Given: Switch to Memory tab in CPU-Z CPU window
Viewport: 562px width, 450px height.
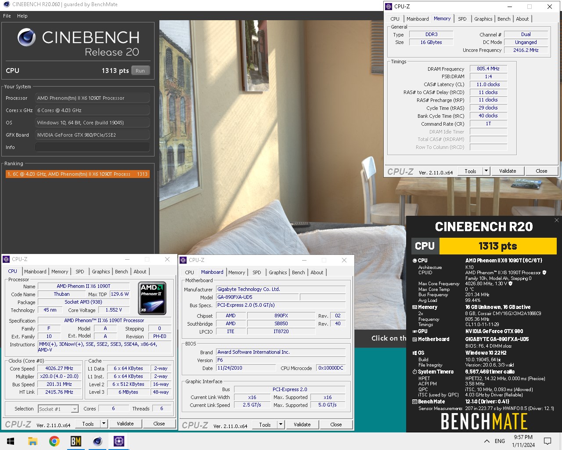Looking at the screenshot, I should (60, 272).
